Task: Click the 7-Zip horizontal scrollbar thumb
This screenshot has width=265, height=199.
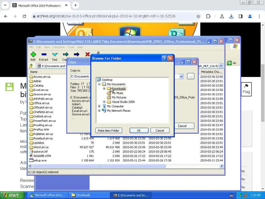Action: (x=99, y=166)
